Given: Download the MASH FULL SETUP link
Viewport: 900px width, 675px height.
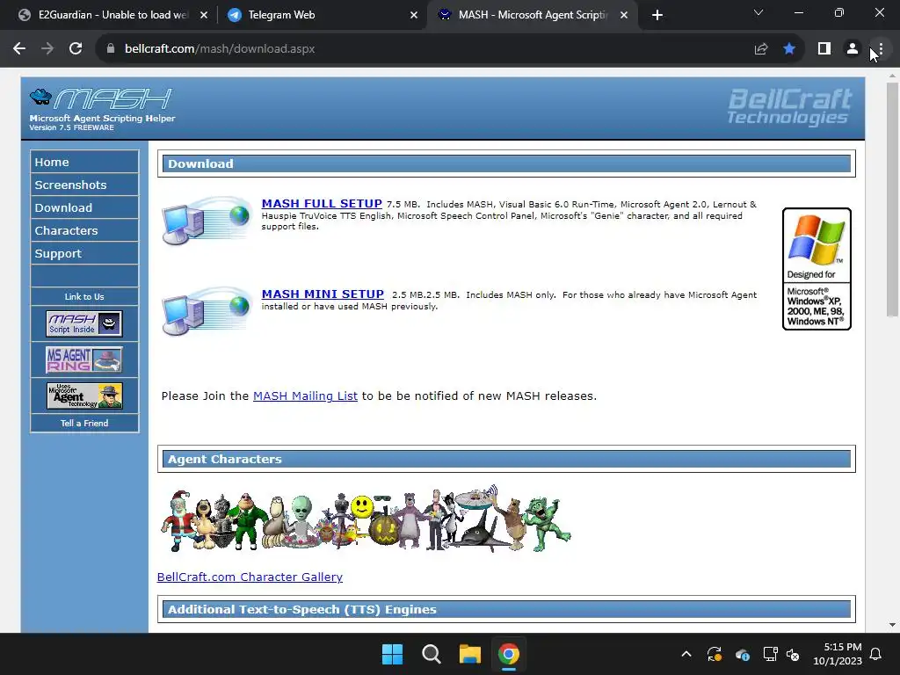Looking at the screenshot, I should 322,204.
